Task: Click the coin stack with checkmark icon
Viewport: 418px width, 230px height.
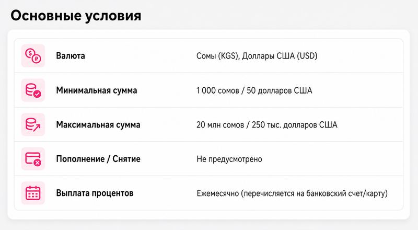Action: 33,90
